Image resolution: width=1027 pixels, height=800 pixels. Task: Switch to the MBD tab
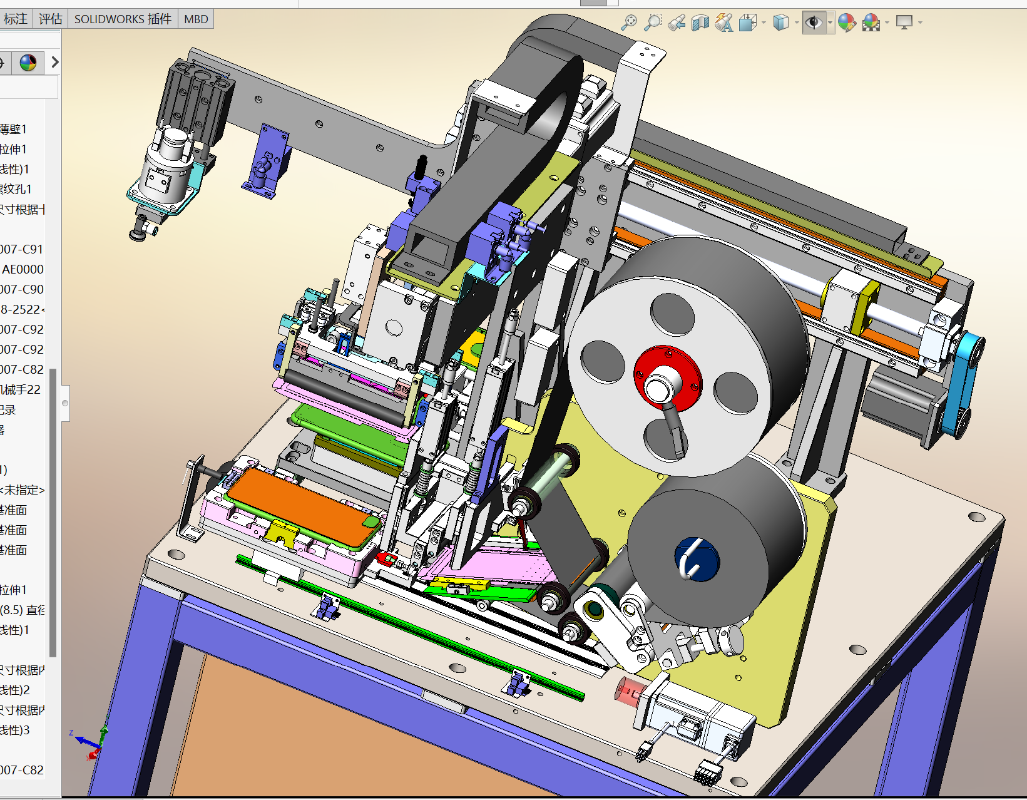coord(196,19)
